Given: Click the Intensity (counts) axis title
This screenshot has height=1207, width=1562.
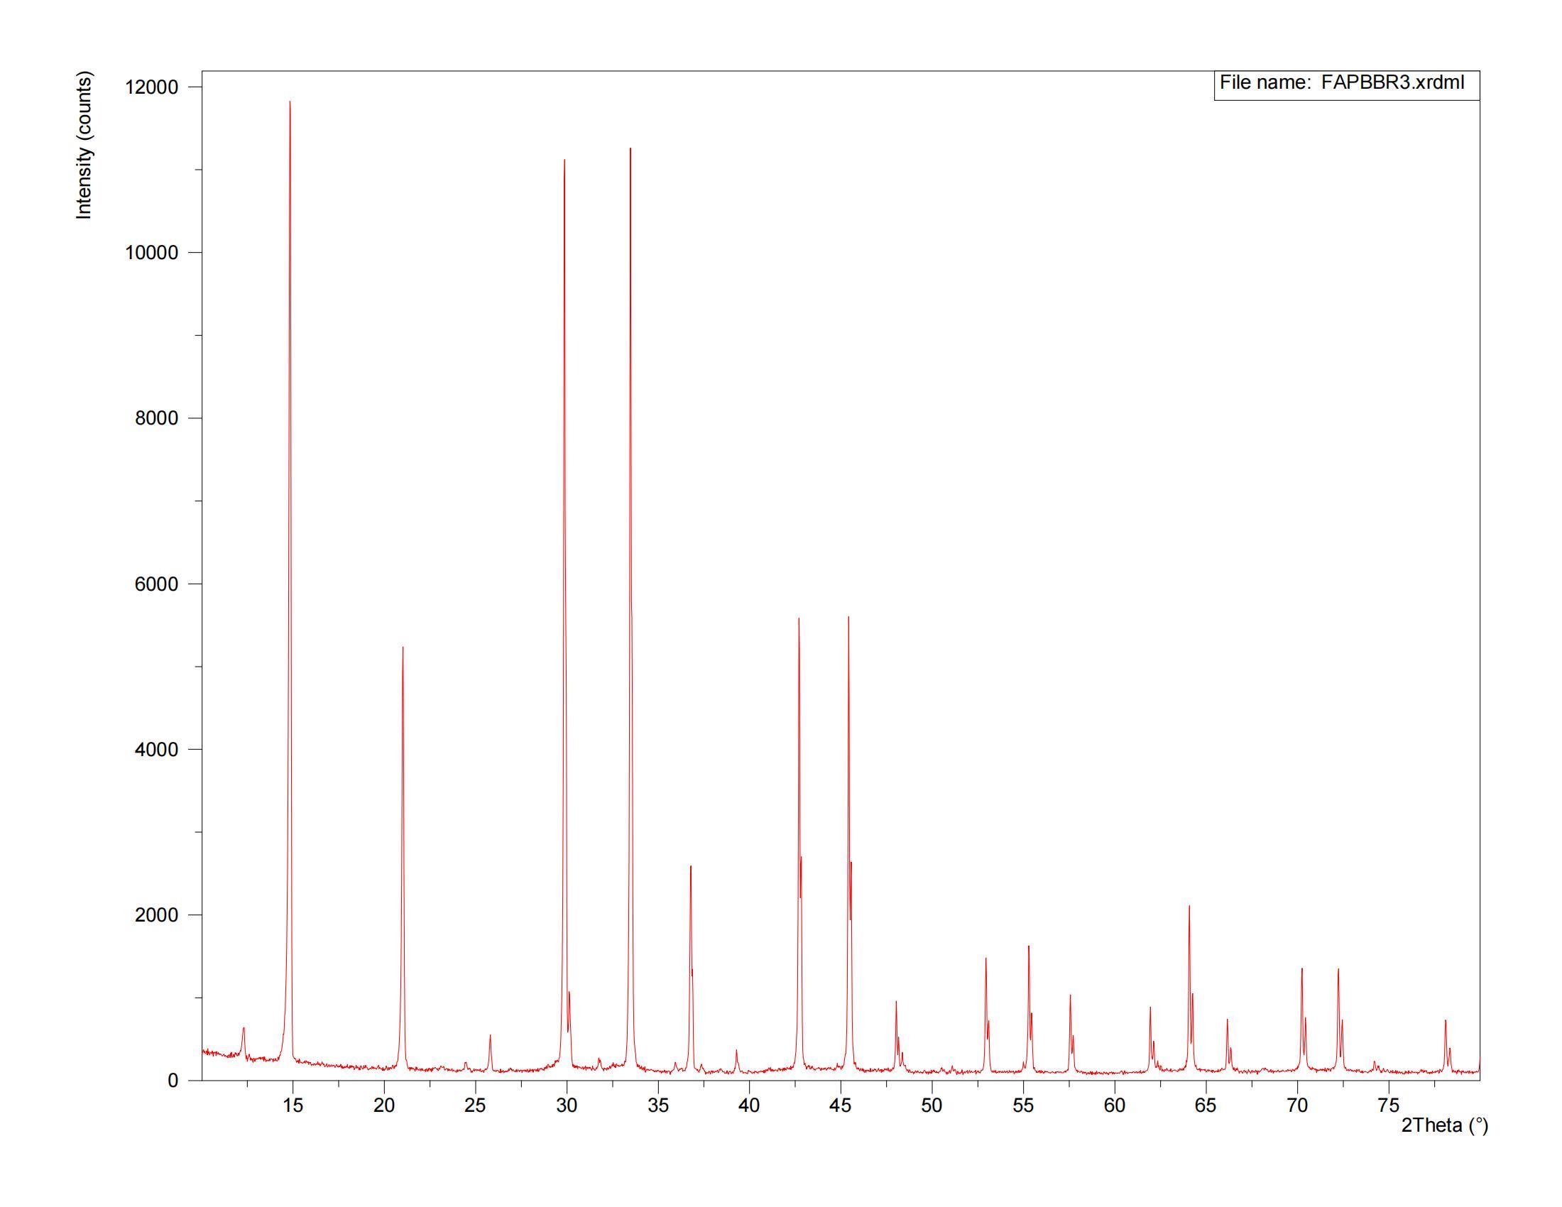Looking at the screenshot, I should [x=84, y=146].
